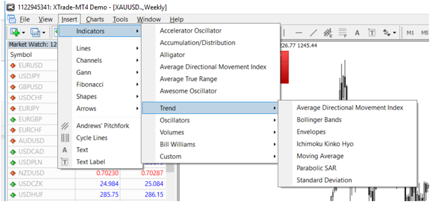430x202 pixels.
Task: Select the trendline drawing tool
Action: tap(313, 32)
